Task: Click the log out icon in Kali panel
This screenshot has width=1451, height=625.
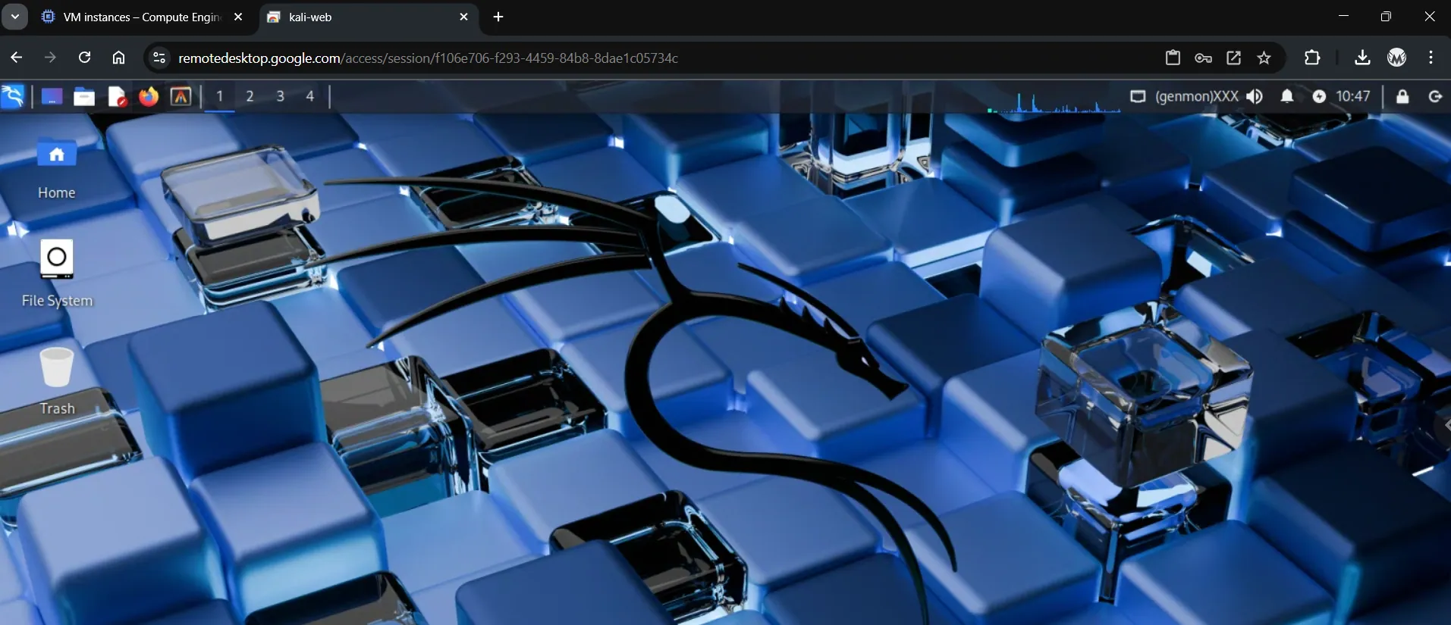Action: pyautogui.click(x=1435, y=96)
